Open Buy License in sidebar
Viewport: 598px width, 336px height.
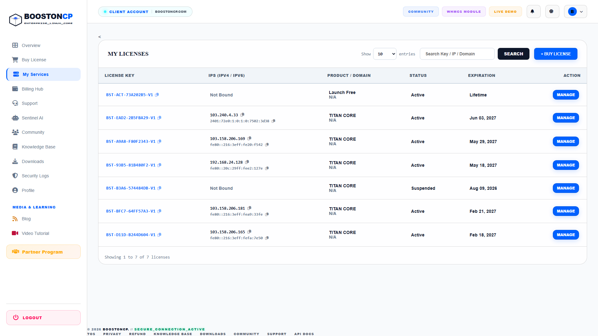point(43,60)
